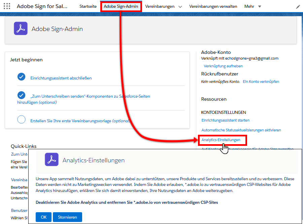Open the Mehr menu item
Screen dimensions: 303x224
point(249,6)
